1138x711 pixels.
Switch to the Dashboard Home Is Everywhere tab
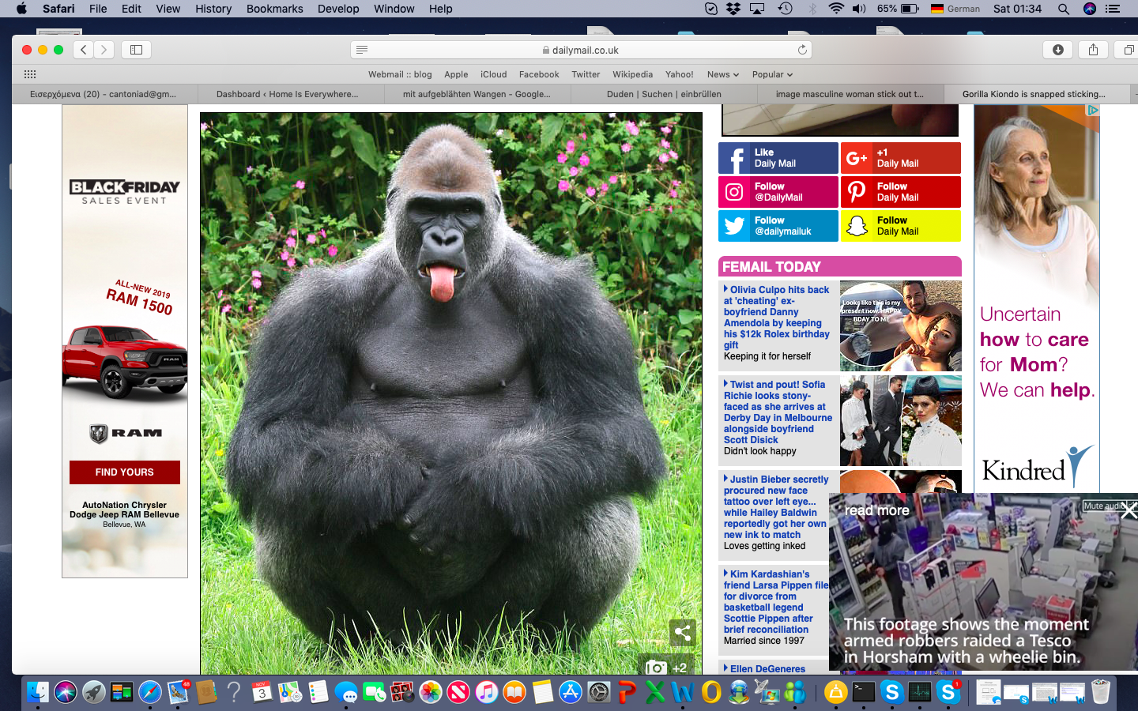coord(291,94)
